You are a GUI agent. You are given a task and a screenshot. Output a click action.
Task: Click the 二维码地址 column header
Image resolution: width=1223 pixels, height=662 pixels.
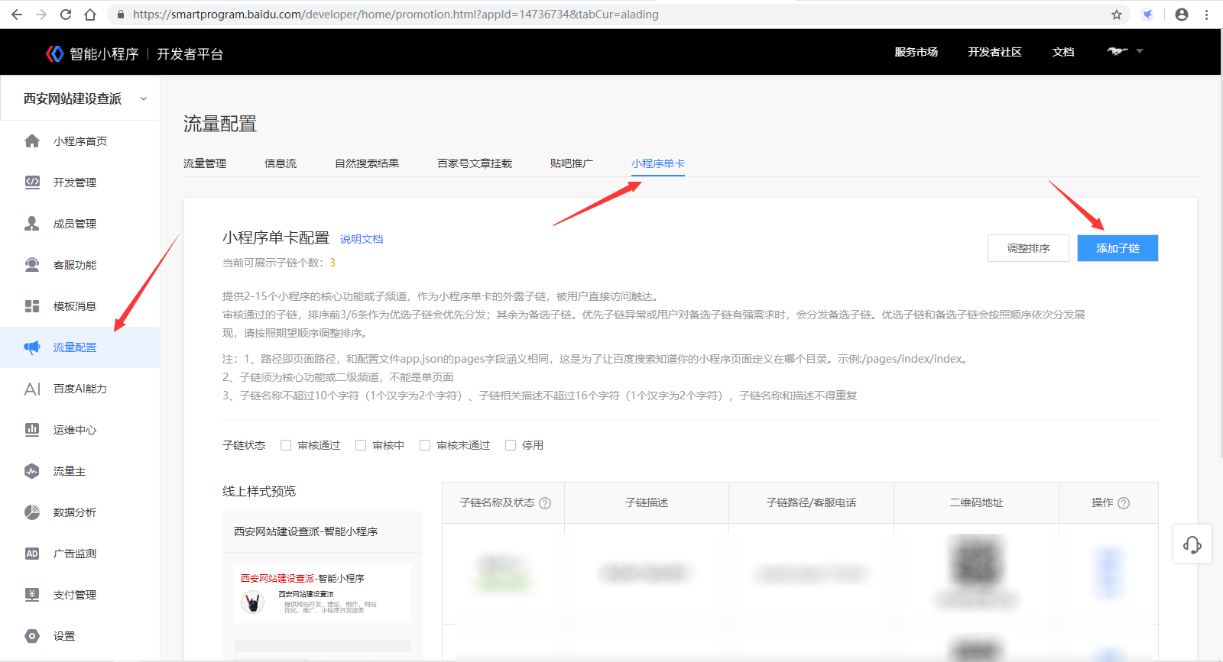point(976,502)
